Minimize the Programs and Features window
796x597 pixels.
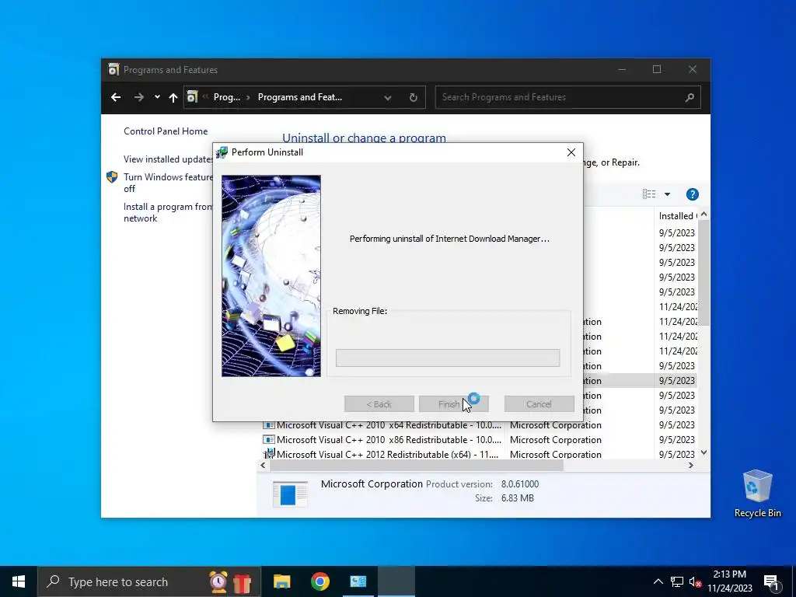(x=622, y=69)
